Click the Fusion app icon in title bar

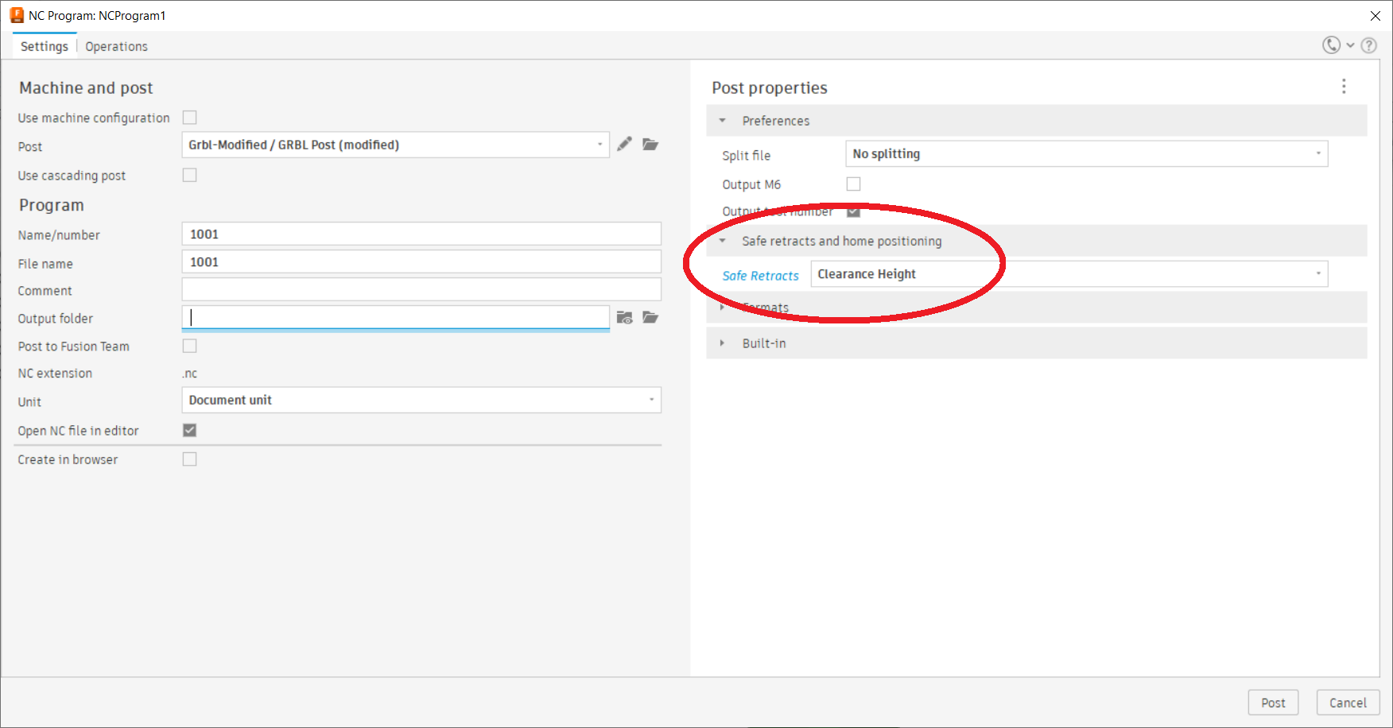pyautogui.click(x=16, y=15)
